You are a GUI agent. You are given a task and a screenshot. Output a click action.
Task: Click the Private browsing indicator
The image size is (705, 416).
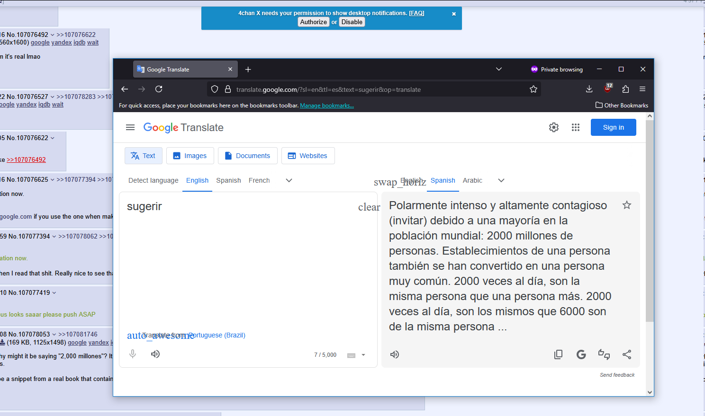pos(557,69)
